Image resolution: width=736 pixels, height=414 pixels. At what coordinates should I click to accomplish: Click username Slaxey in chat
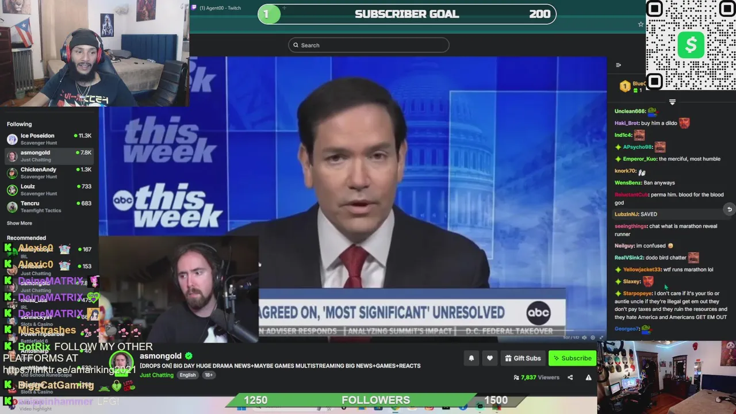pos(631,282)
